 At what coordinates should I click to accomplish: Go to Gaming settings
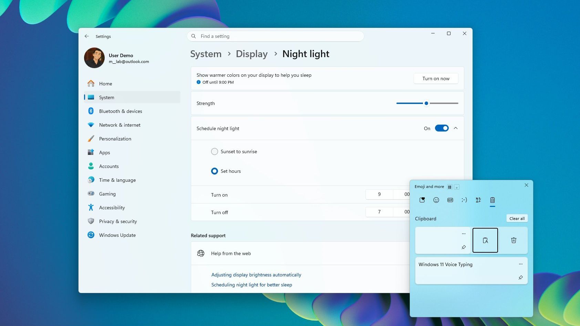[x=132, y=194]
